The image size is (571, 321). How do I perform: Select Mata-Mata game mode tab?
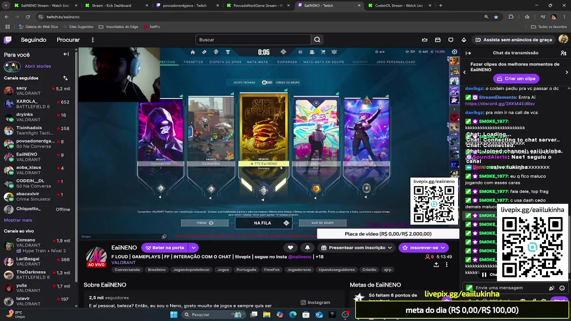point(257,62)
